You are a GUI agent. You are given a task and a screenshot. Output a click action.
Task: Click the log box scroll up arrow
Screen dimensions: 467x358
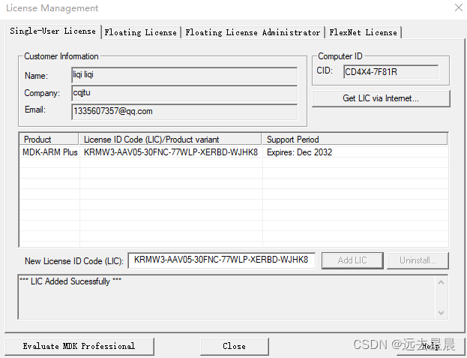pyautogui.click(x=442, y=282)
